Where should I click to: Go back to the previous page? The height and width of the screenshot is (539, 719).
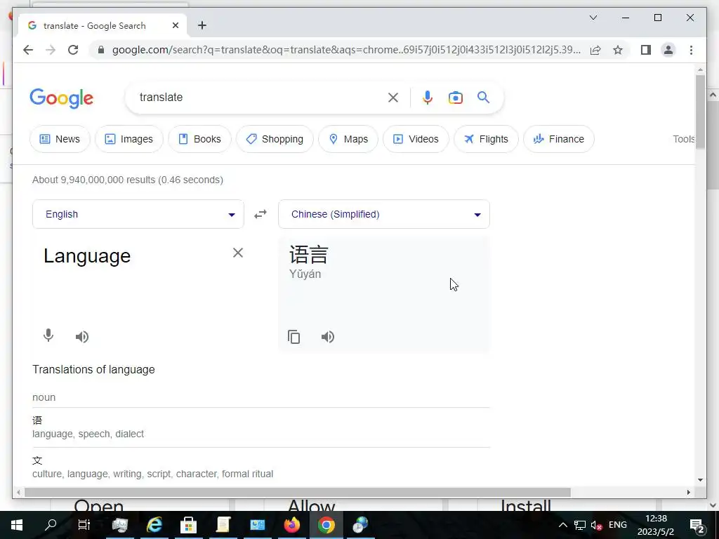[28, 50]
